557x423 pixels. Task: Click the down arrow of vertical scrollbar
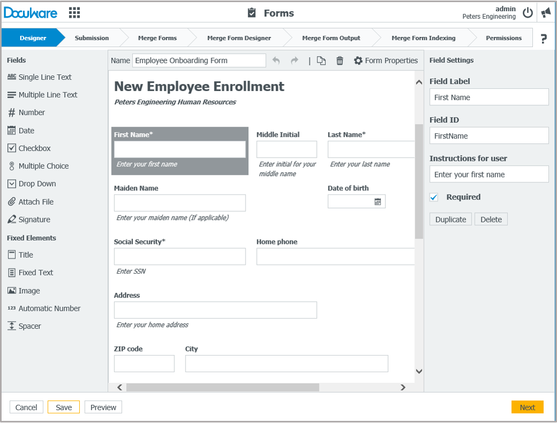coord(419,371)
